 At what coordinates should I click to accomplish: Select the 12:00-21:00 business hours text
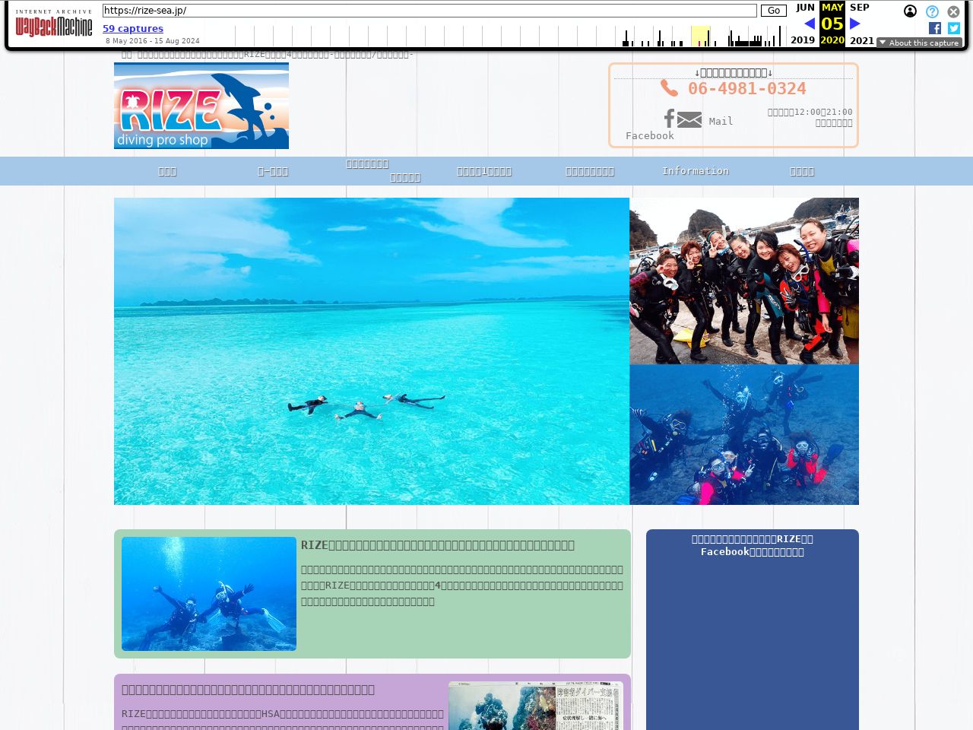point(810,112)
